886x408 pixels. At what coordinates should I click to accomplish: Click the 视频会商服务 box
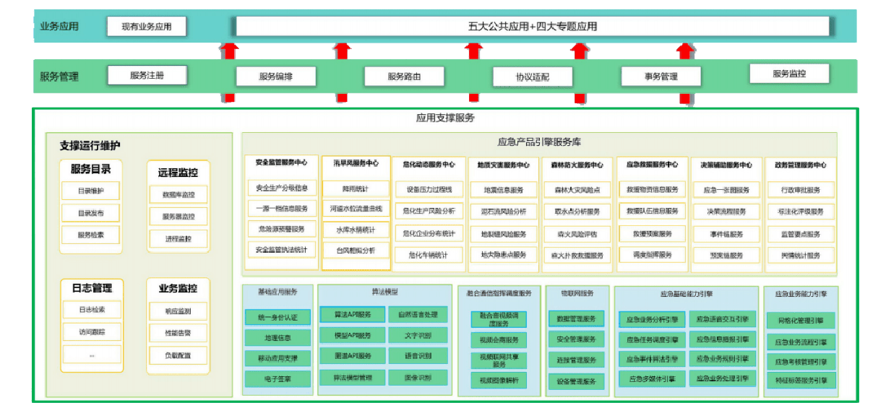click(x=499, y=339)
